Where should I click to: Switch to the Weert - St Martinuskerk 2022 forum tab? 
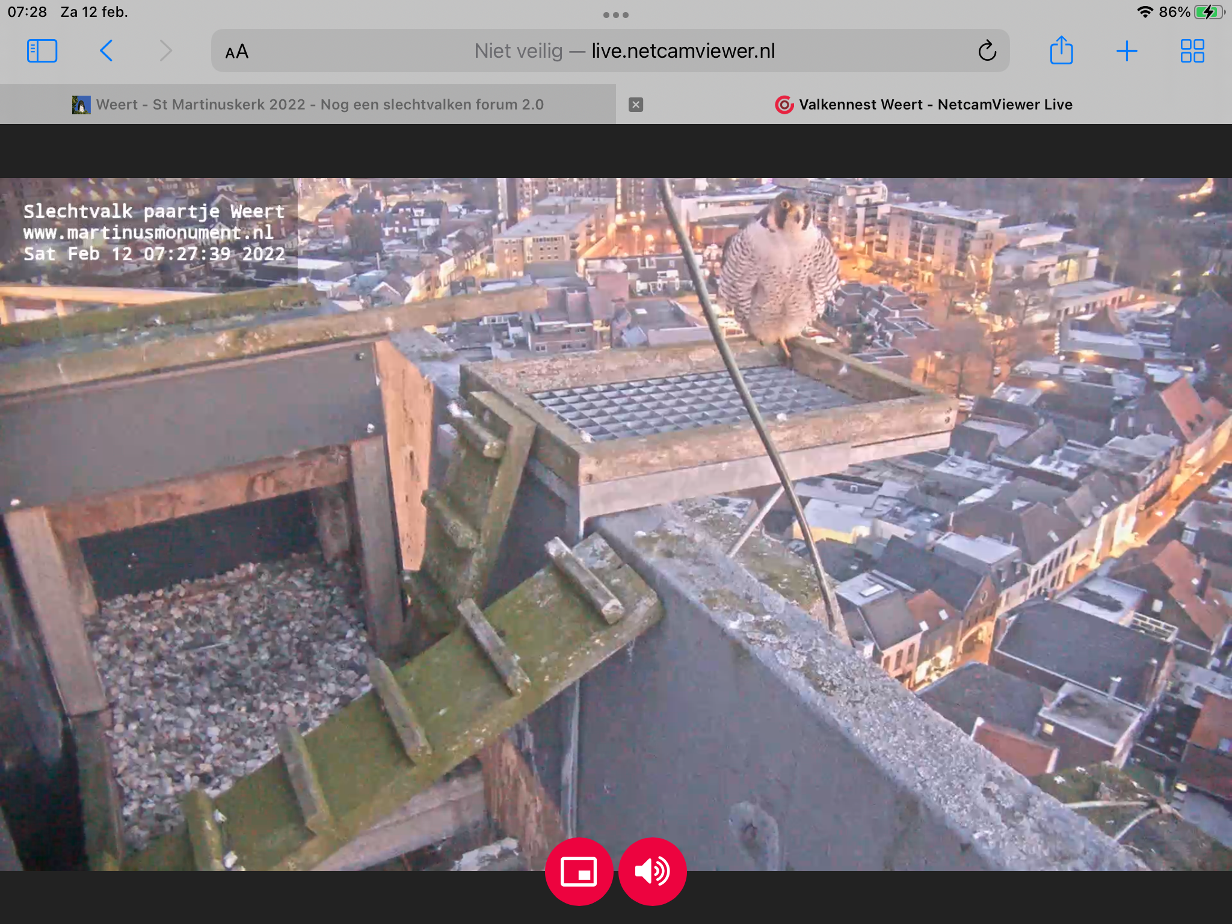(308, 105)
